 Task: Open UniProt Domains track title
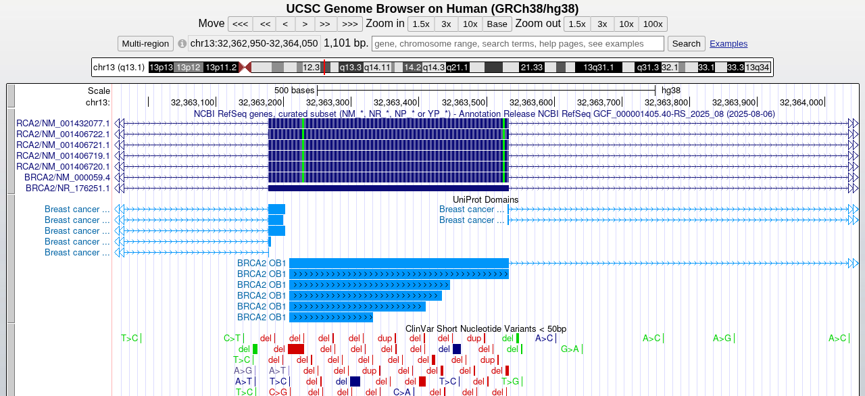click(x=485, y=200)
